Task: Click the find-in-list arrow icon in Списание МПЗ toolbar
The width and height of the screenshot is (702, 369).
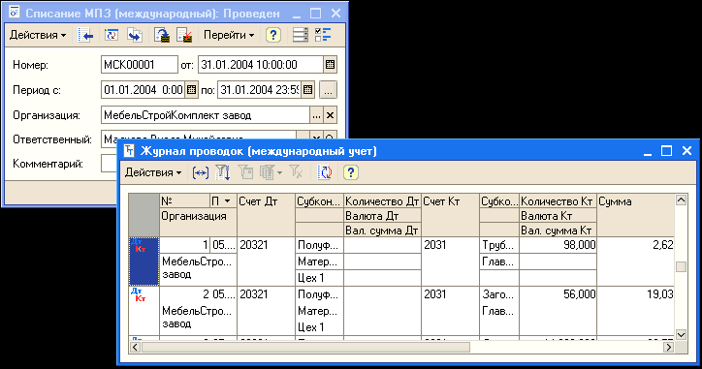Action: 85,35
